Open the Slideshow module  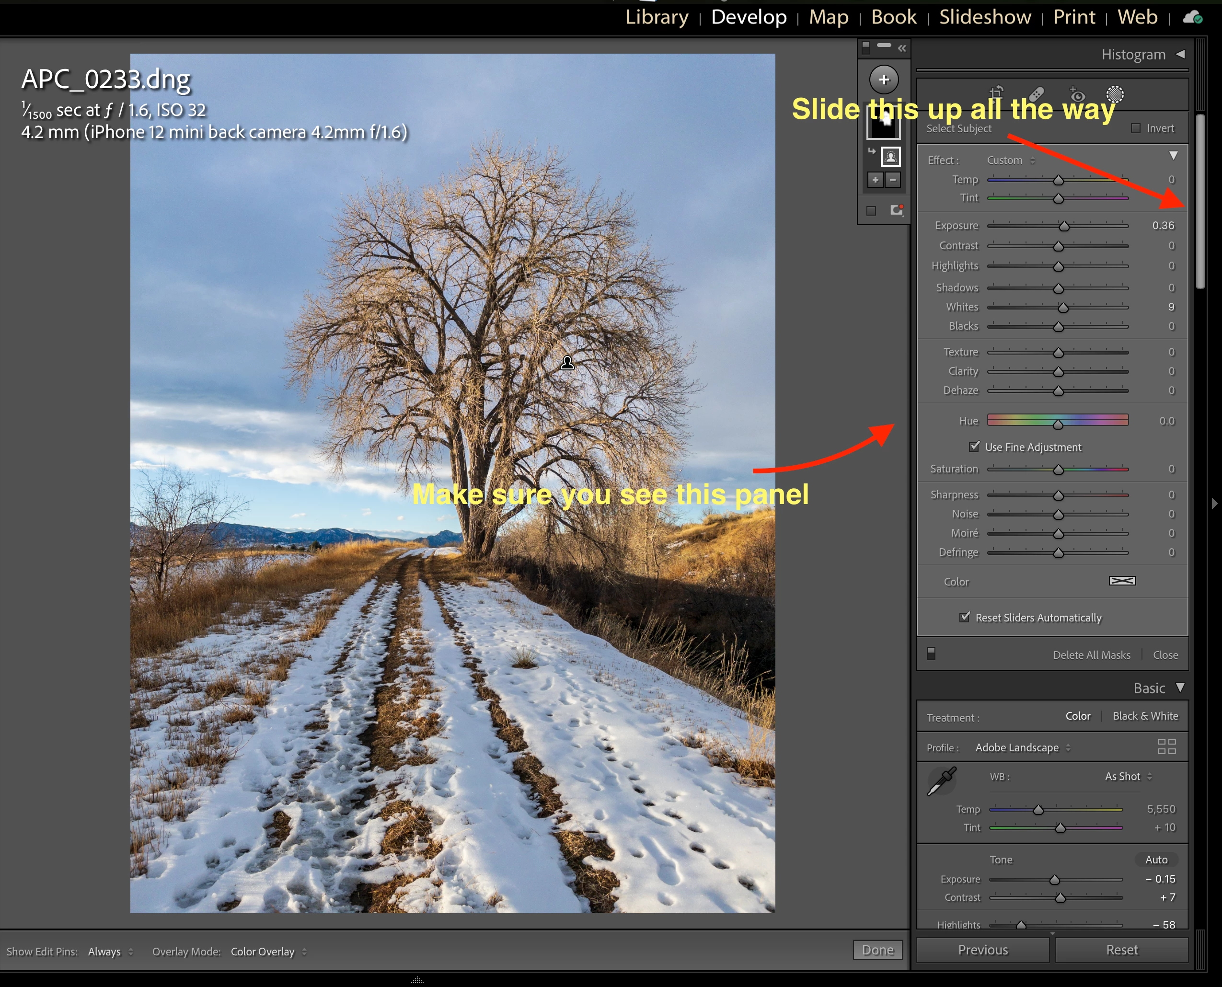(984, 17)
